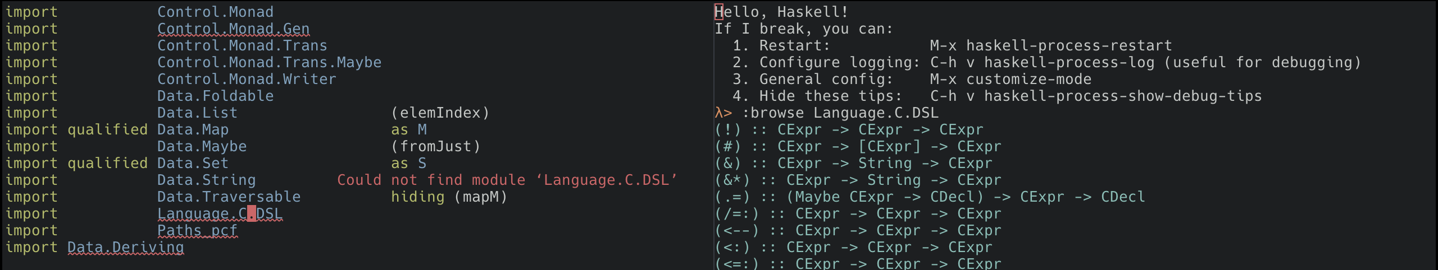
Task: Click the 'Hello, Haskell!' greeting line
Action: (781, 12)
